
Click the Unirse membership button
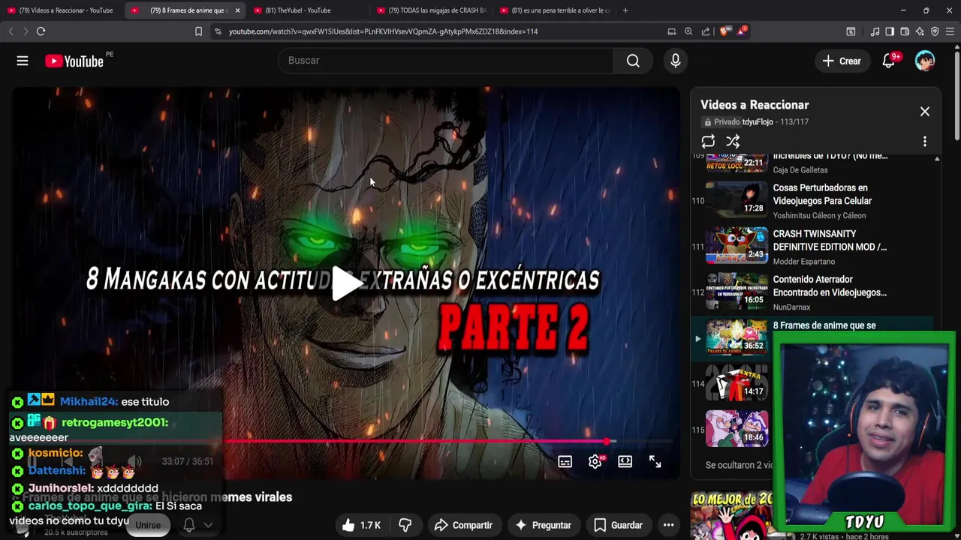tap(147, 525)
